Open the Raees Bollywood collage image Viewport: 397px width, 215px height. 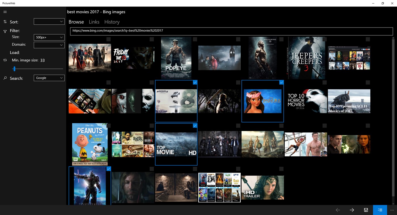point(133,144)
